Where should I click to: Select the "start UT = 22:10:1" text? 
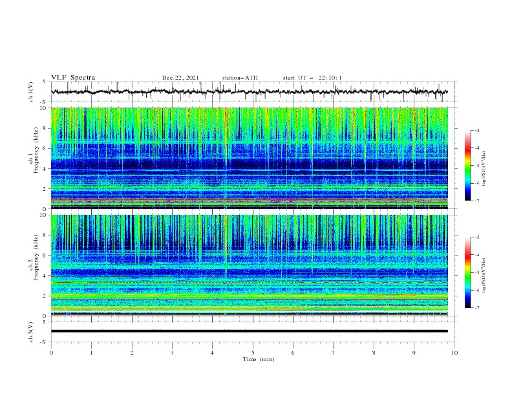click(312, 78)
